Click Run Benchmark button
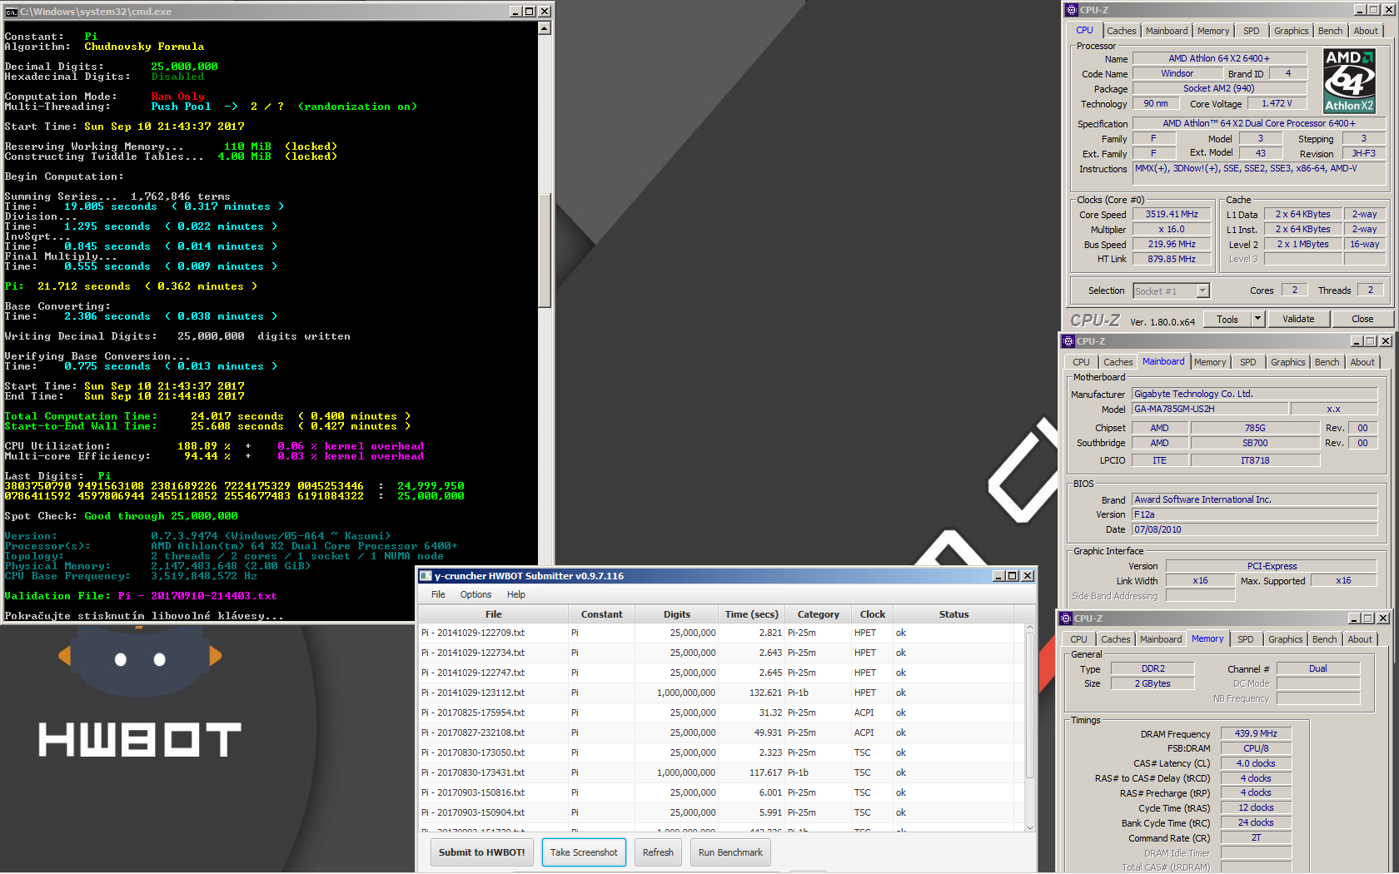The height and width of the screenshot is (874, 1399). [x=730, y=852]
